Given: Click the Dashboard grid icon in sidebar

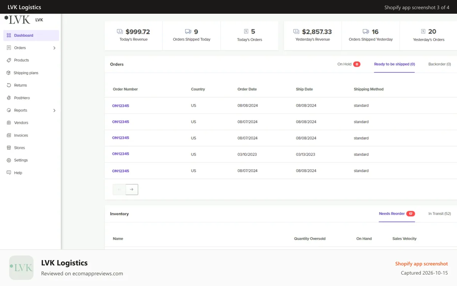Looking at the screenshot, I should point(9,35).
